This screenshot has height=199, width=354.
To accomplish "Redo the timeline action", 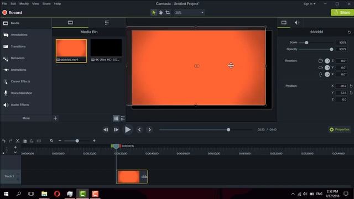I will point(11,141).
